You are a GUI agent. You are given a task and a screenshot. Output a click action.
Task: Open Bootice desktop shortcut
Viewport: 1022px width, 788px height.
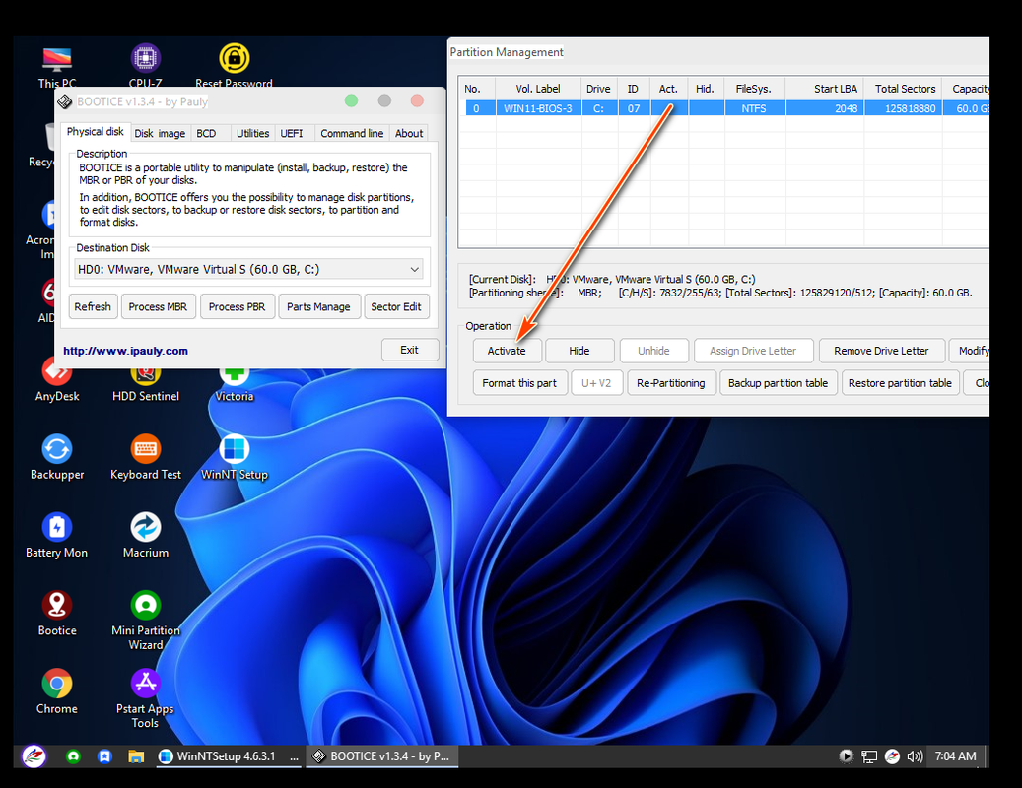[x=57, y=614]
